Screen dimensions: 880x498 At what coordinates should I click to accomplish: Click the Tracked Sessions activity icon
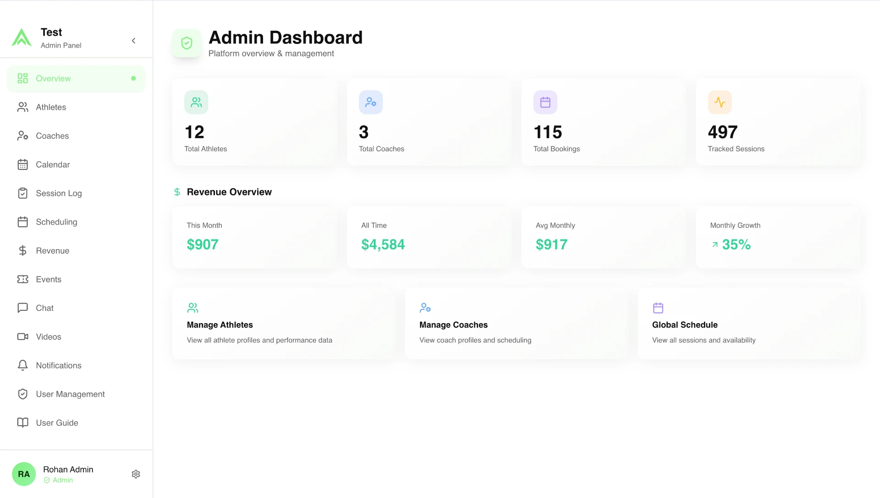(x=720, y=102)
